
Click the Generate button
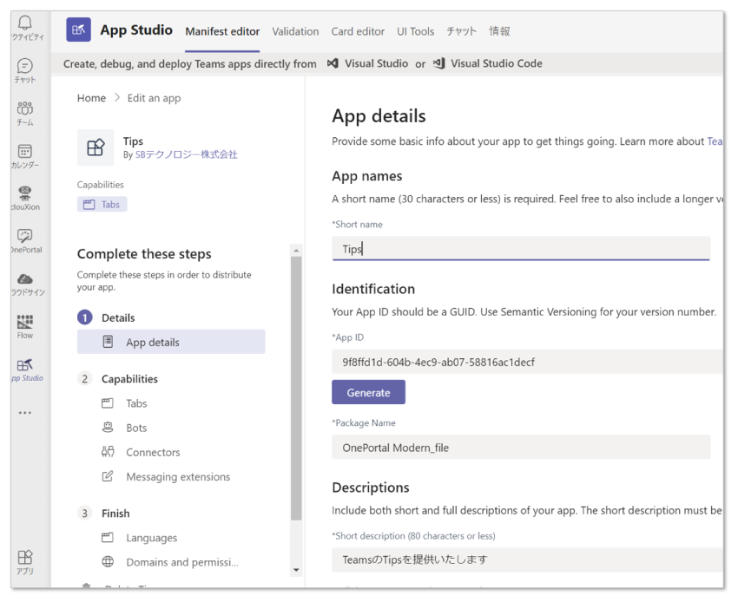point(368,392)
